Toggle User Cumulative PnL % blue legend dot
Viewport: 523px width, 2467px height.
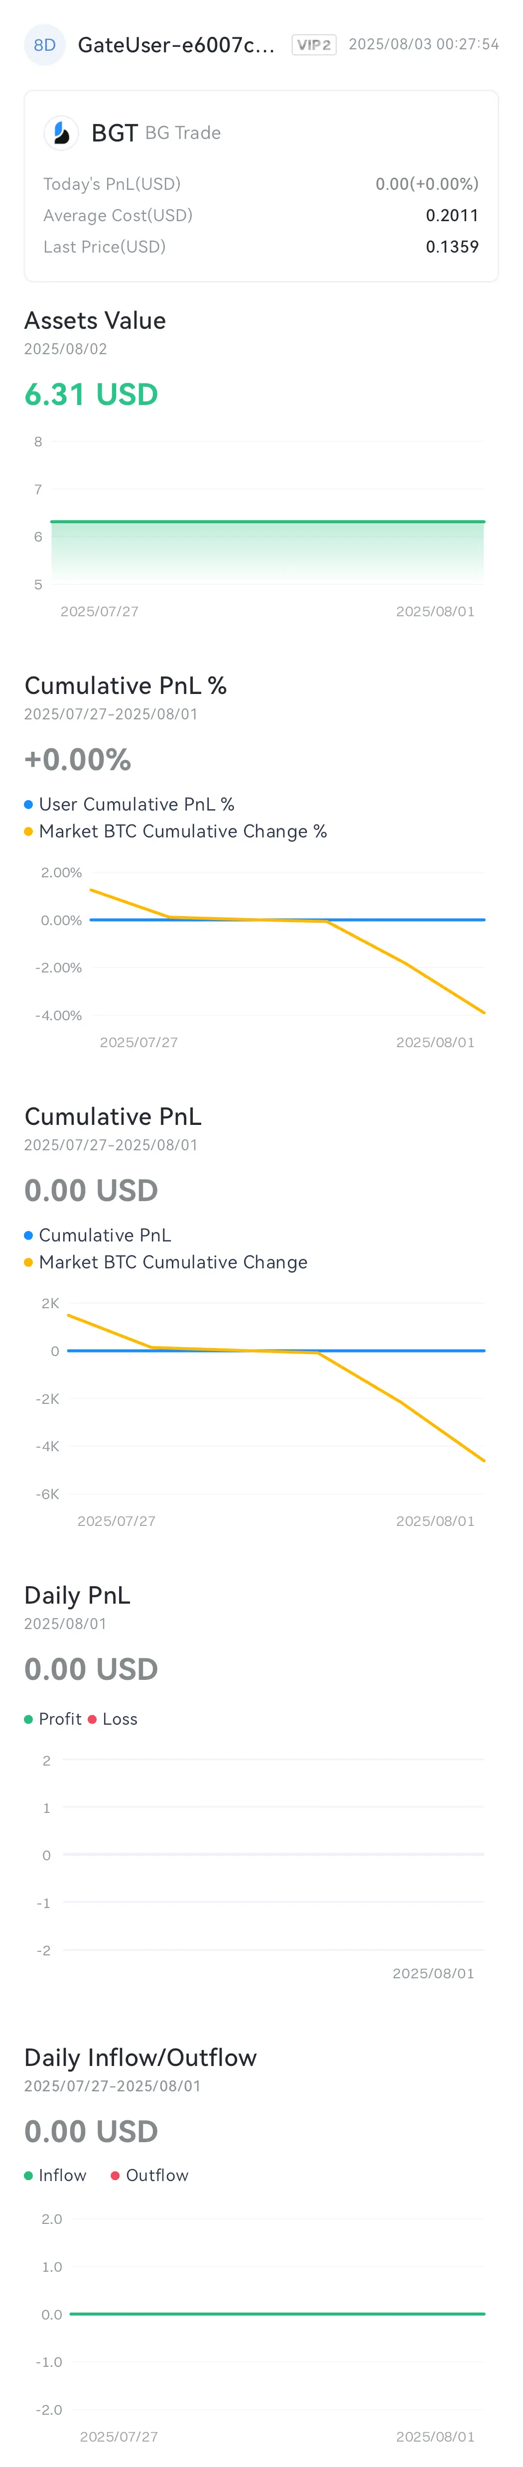click(29, 805)
